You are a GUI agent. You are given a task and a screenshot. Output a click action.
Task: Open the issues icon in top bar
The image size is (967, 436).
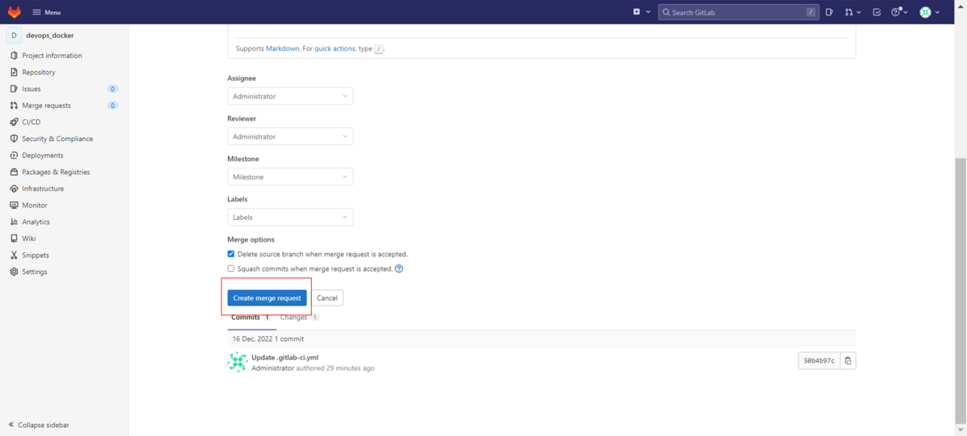tap(828, 12)
